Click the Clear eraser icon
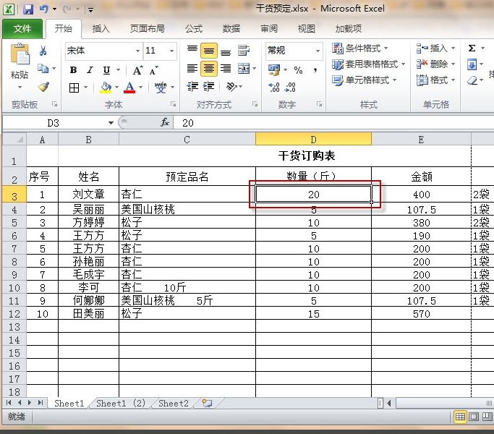This screenshot has width=494, height=434. pos(472,81)
